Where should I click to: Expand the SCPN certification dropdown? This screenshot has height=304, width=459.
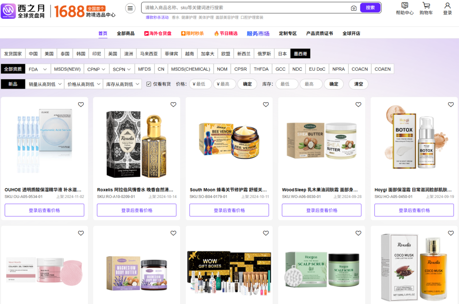click(122, 69)
